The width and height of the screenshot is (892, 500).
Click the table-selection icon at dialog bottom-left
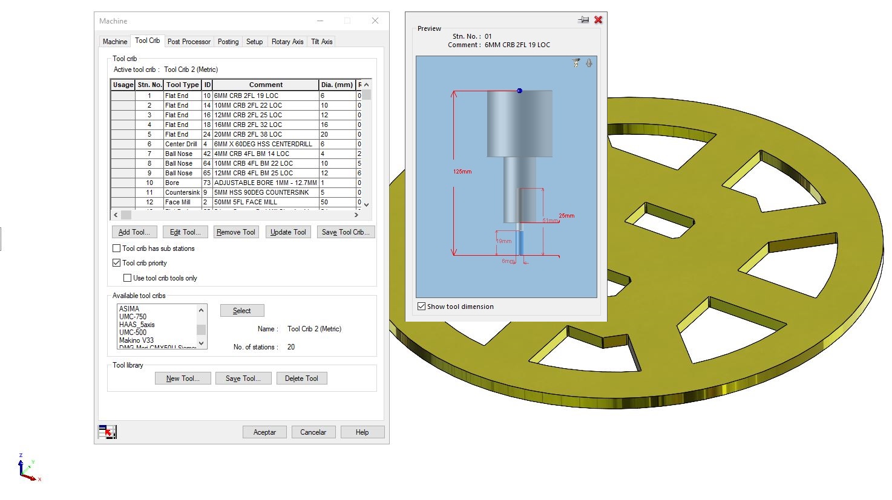click(x=107, y=432)
